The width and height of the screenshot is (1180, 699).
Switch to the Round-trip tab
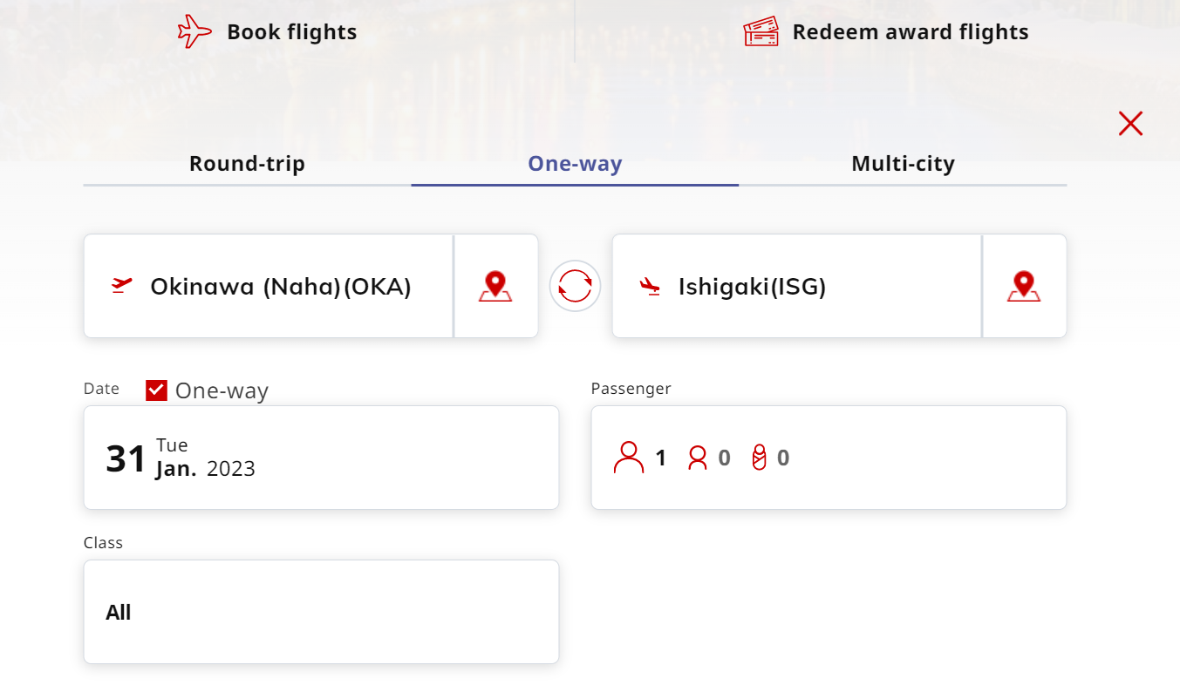tap(247, 164)
